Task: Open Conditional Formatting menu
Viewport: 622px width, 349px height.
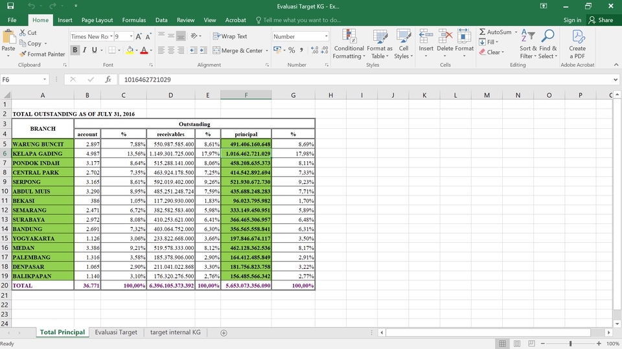Action: 349,44
